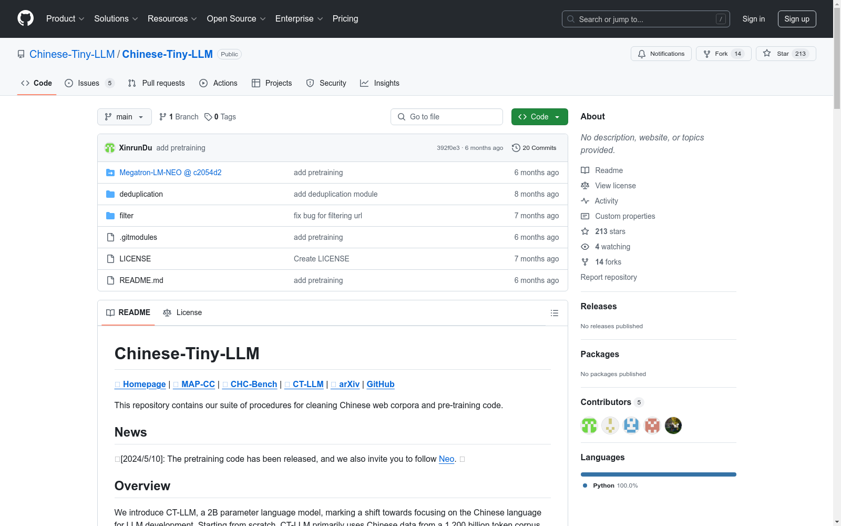841x526 pixels.
Task: Expand the Resources menu
Action: [172, 18]
